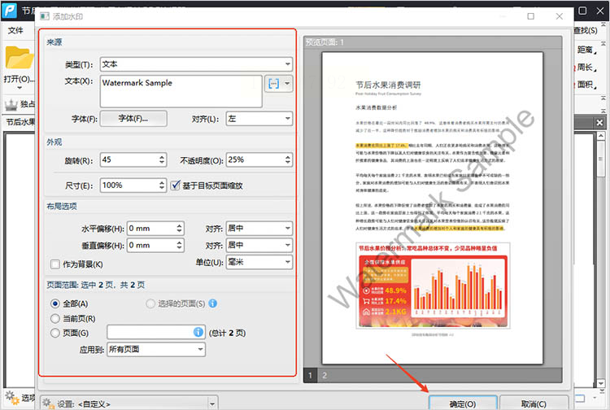Switch preview to page 2
Image resolution: width=610 pixels, height=410 pixels.
click(x=325, y=375)
